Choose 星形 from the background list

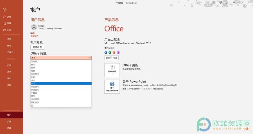[x=61, y=96]
